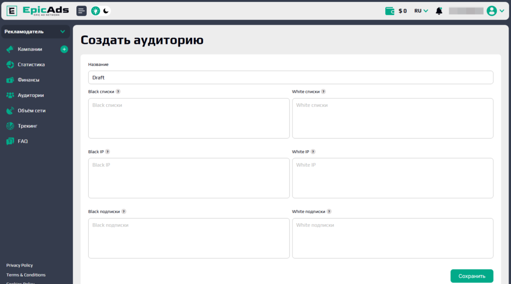
Task: Show help tooltip for Black подписки
Action: coord(124,212)
